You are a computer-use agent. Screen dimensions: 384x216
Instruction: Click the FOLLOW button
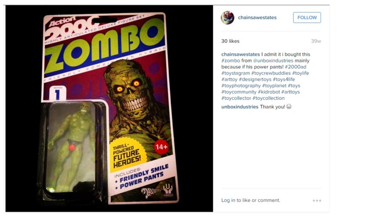click(x=307, y=18)
